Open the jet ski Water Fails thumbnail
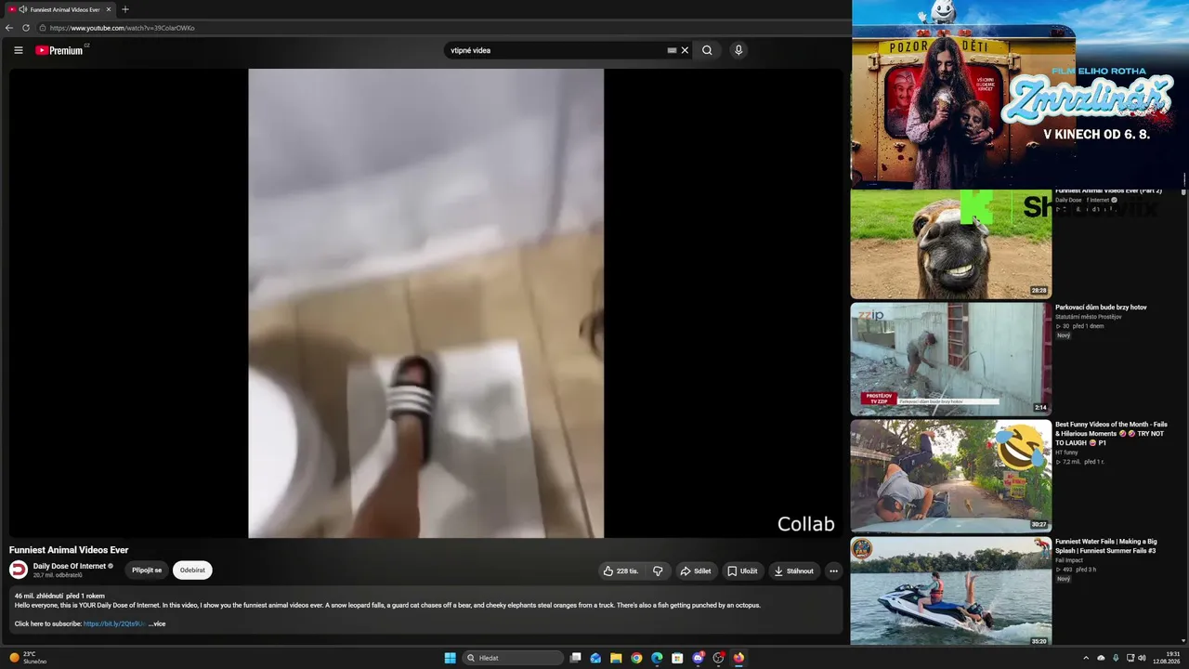 [951, 591]
